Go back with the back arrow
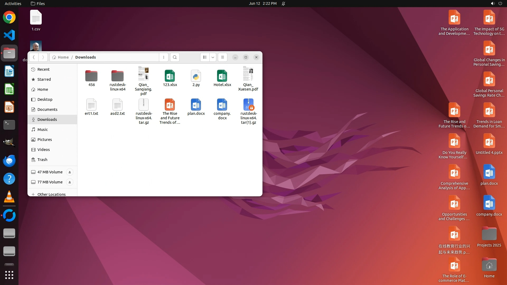The width and height of the screenshot is (507, 285). click(x=34, y=57)
